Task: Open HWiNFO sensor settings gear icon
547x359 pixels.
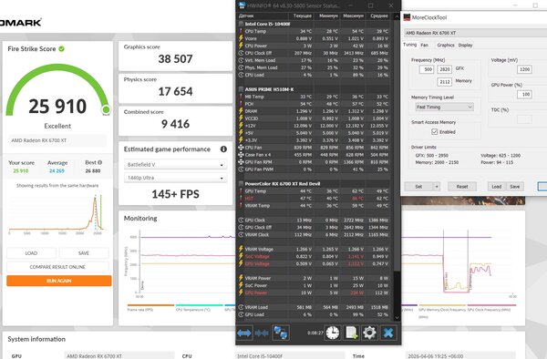Action: coord(369,333)
